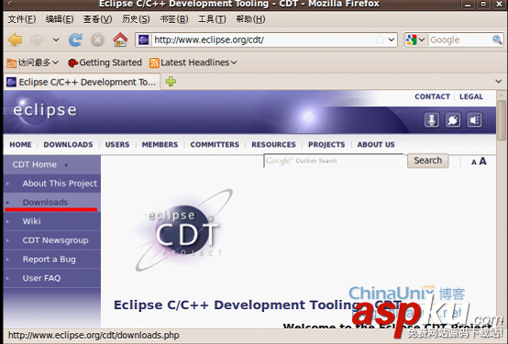This screenshot has width=508, height=344.
Task: Open the 文件(F) menu
Action: pos(22,19)
